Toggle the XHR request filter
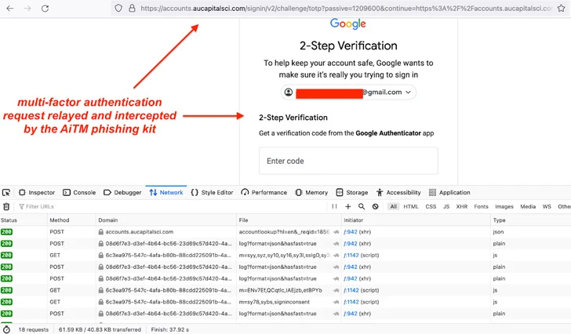 462,207
